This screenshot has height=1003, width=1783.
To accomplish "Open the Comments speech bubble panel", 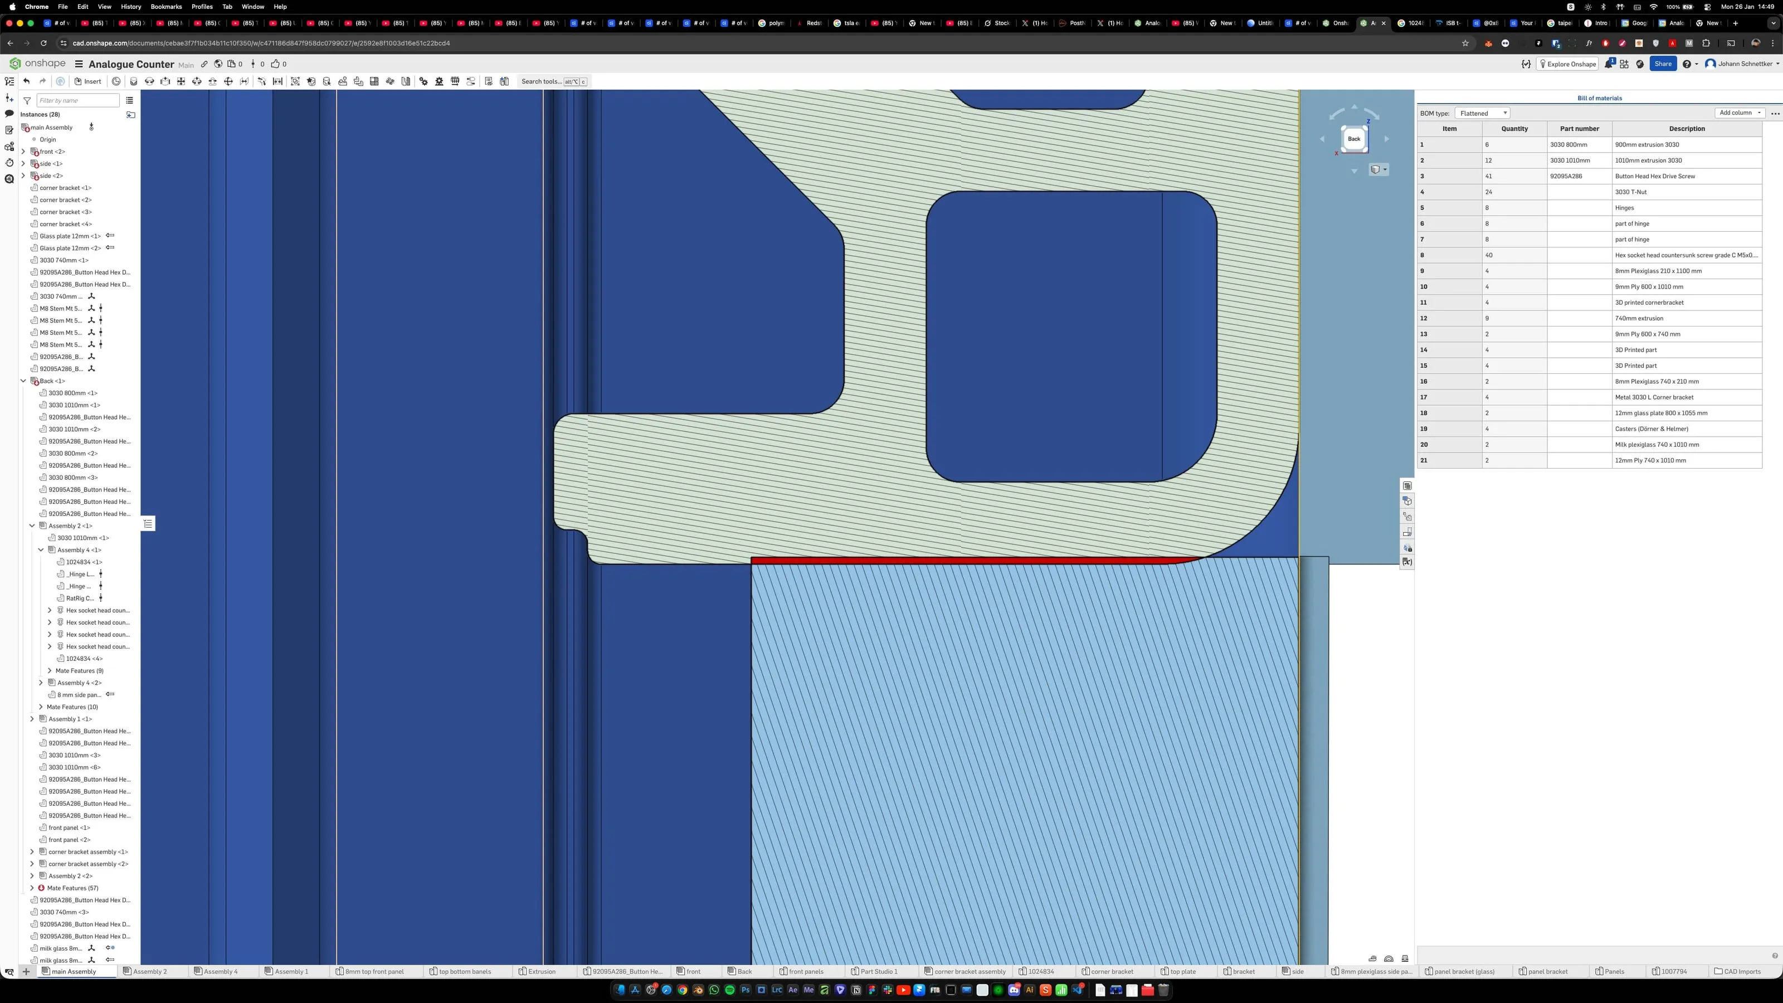I will click(9, 114).
